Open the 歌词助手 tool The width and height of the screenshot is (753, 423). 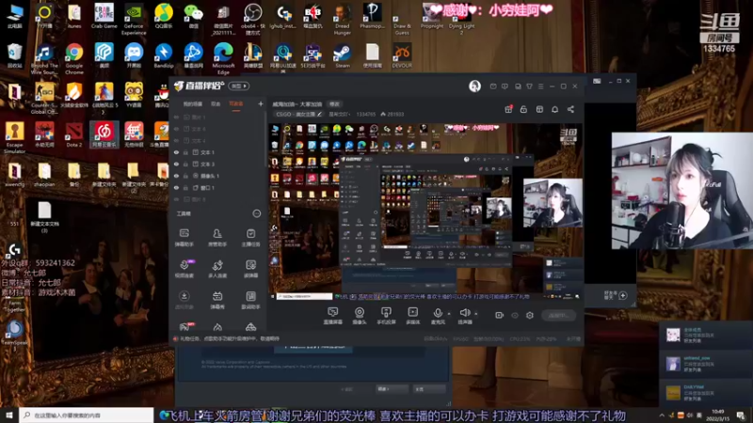point(250,300)
